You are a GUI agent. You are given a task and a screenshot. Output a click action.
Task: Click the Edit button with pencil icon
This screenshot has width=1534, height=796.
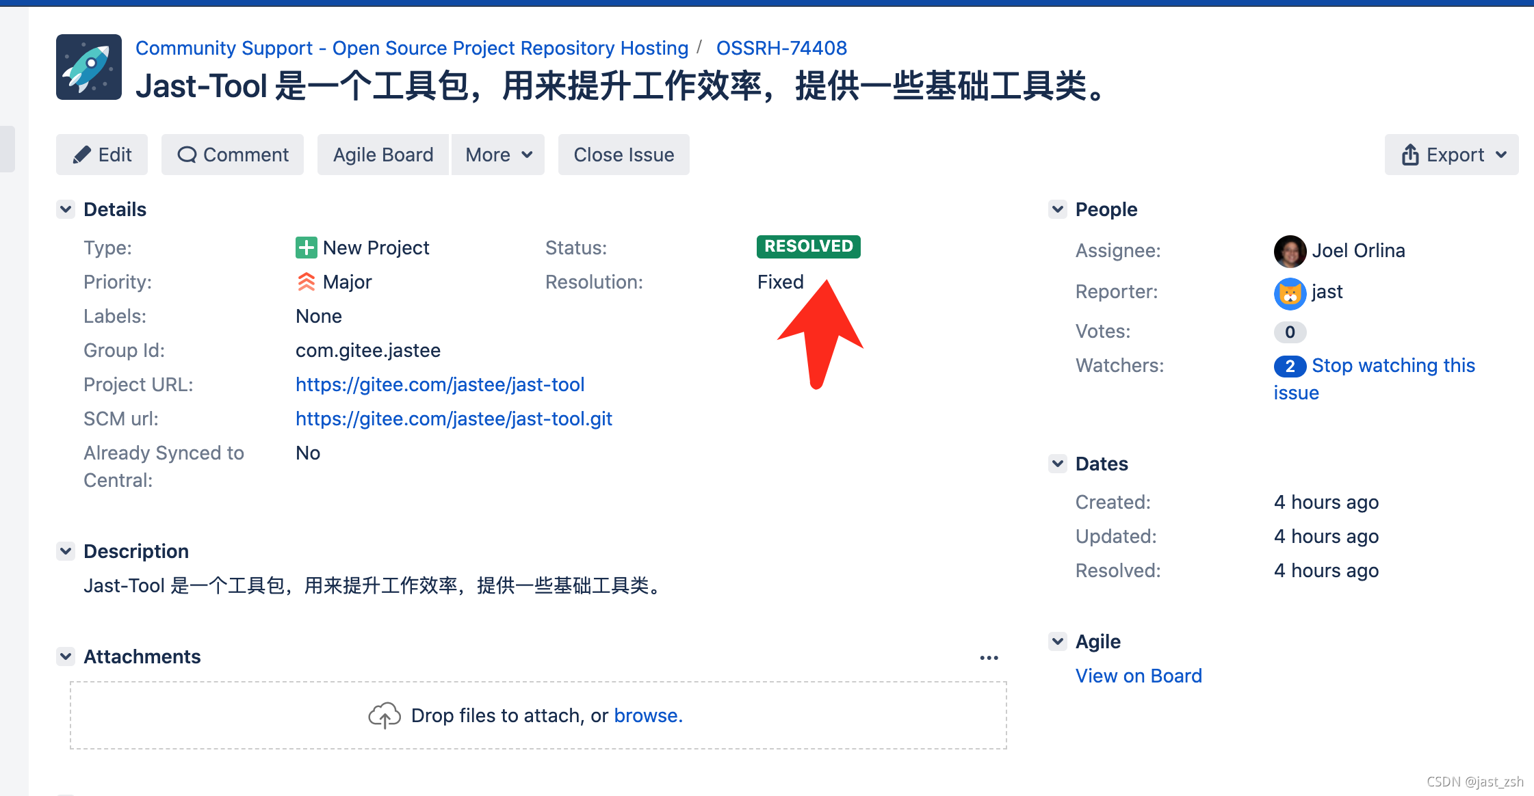(102, 155)
